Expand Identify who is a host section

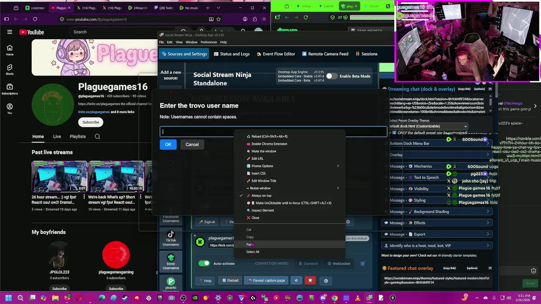tap(437, 246)
